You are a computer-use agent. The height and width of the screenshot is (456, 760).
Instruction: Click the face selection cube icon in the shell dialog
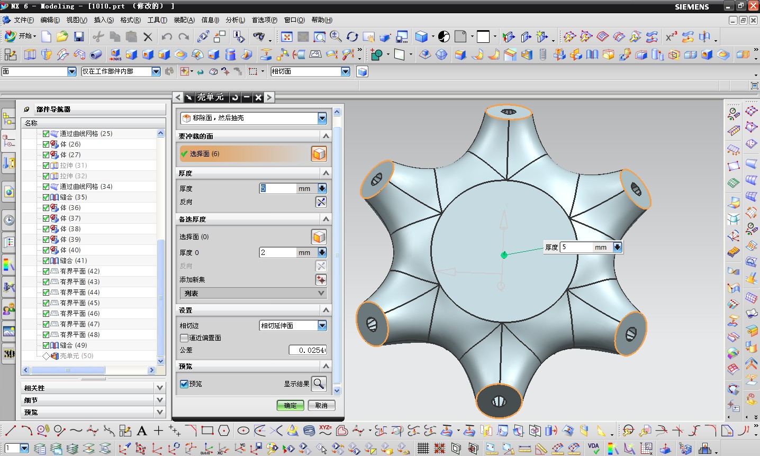[x=319, y=154]
